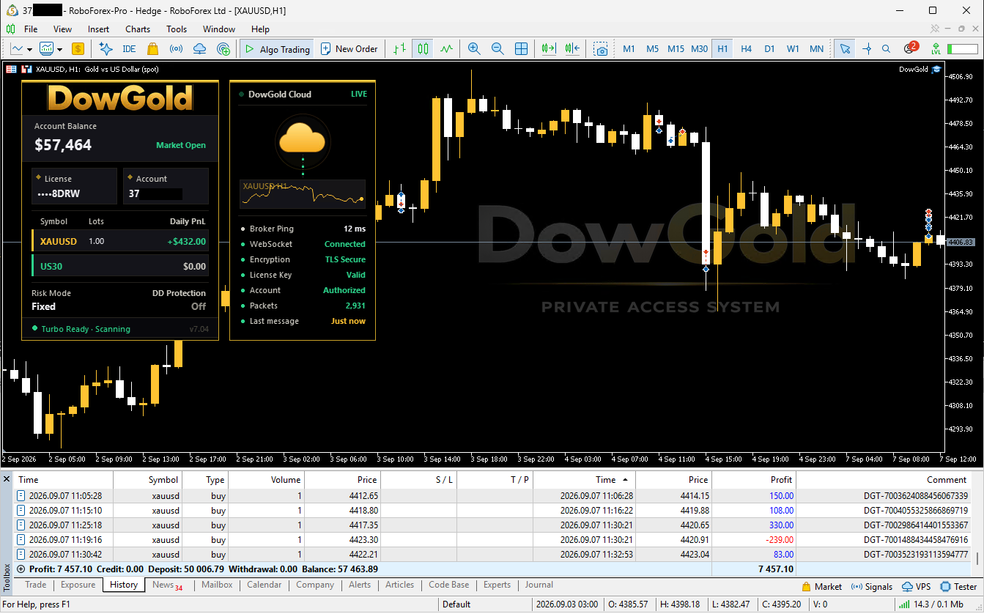The height and width of the screenshot is (614, 984).
Task: Select the XAUUSD row in DowGold panel
Action: pyautogui.click(x=120, y=241)
